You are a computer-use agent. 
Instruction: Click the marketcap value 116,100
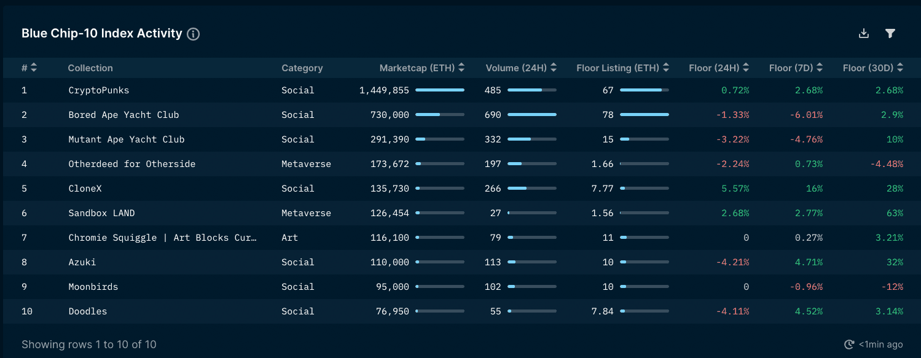[390, 238]
